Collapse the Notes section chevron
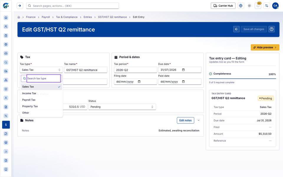 198,120
